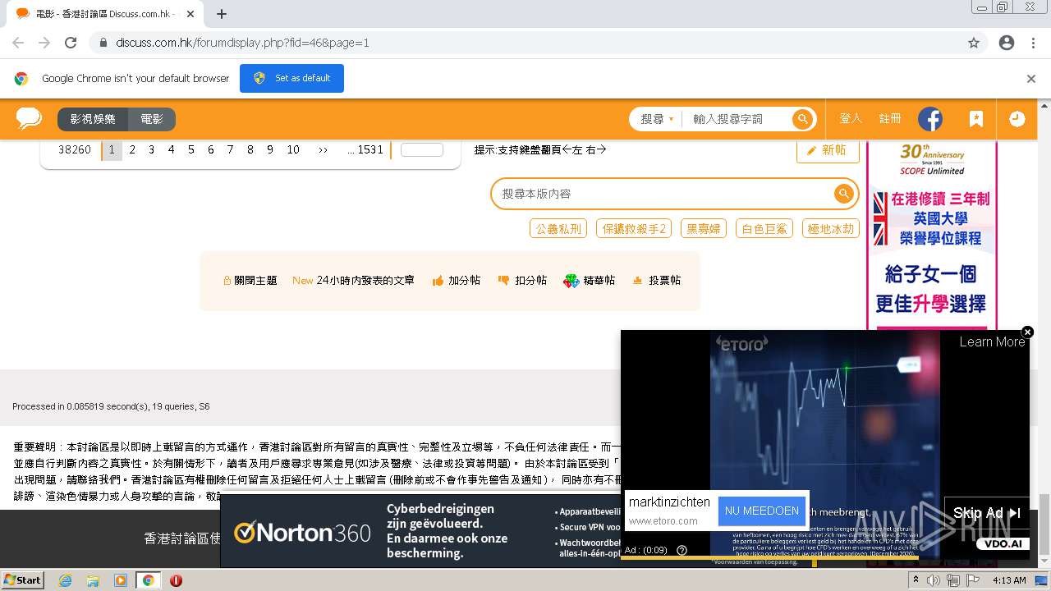Filter by 關閉主題 closed threads
This screenshot has height=591, width=1051.
[250, 281]
